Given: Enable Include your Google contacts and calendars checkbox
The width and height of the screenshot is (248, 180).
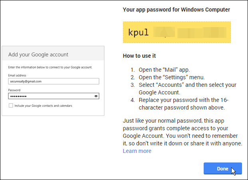Looking at the screenshot, I should point(11,106).
